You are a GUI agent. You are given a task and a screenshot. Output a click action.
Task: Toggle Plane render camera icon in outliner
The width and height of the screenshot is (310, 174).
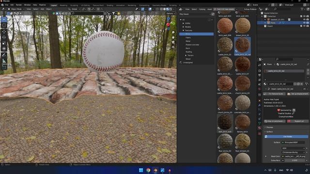(308, 23)
